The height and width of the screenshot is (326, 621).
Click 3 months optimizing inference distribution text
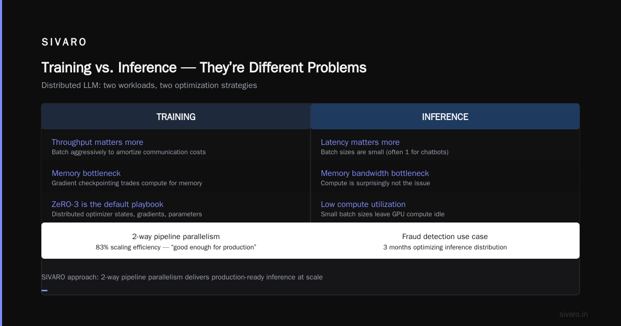click(x=445, y=247)
